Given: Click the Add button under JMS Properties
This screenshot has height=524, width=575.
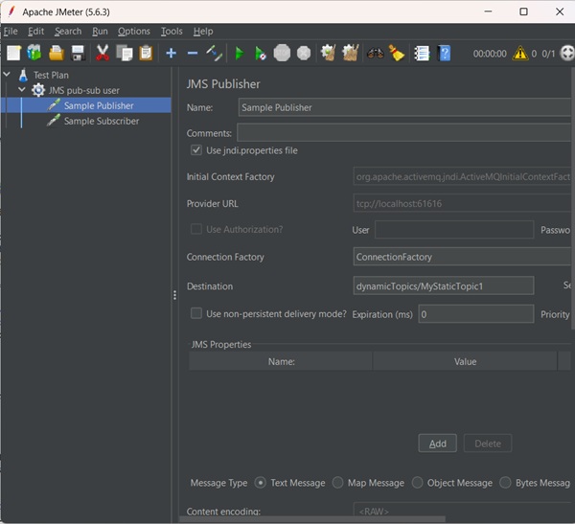Looking at the screenshot, I should coord(437,444).
